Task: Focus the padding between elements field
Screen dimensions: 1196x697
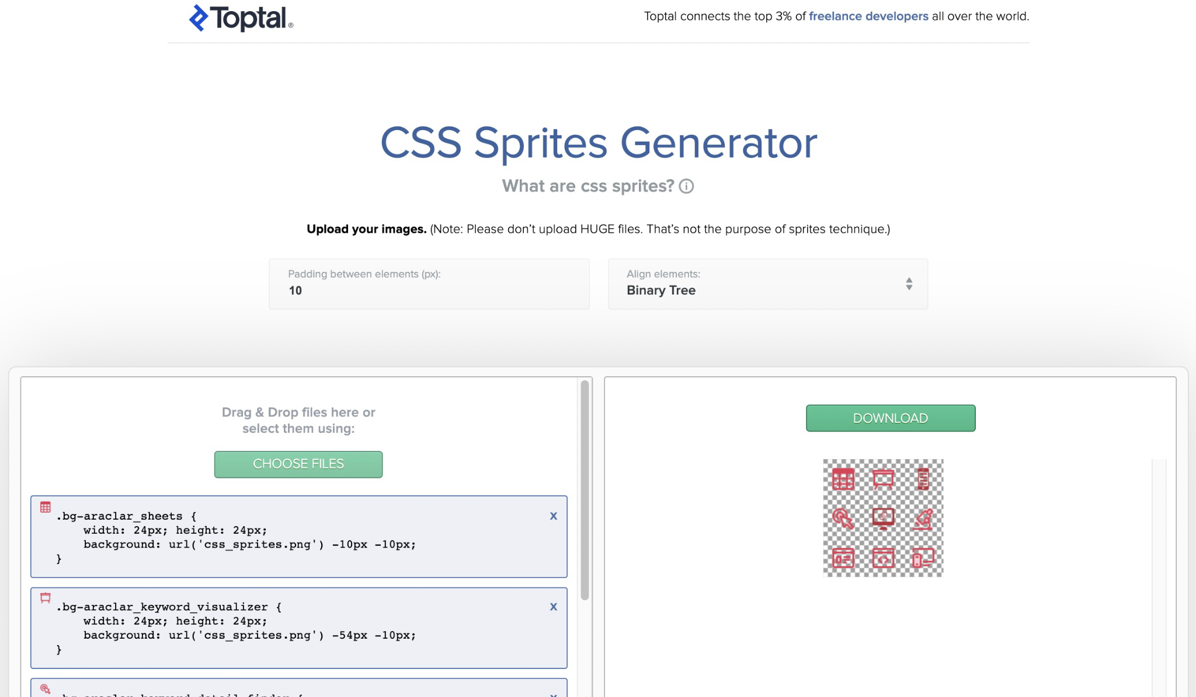Action: (429, 283)
